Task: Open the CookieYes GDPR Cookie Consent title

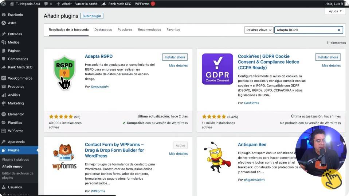Action: [x=268, y=62]
